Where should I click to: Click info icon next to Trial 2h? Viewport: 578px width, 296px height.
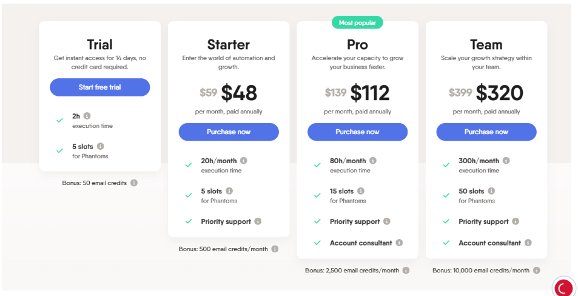tap(87, 116)
